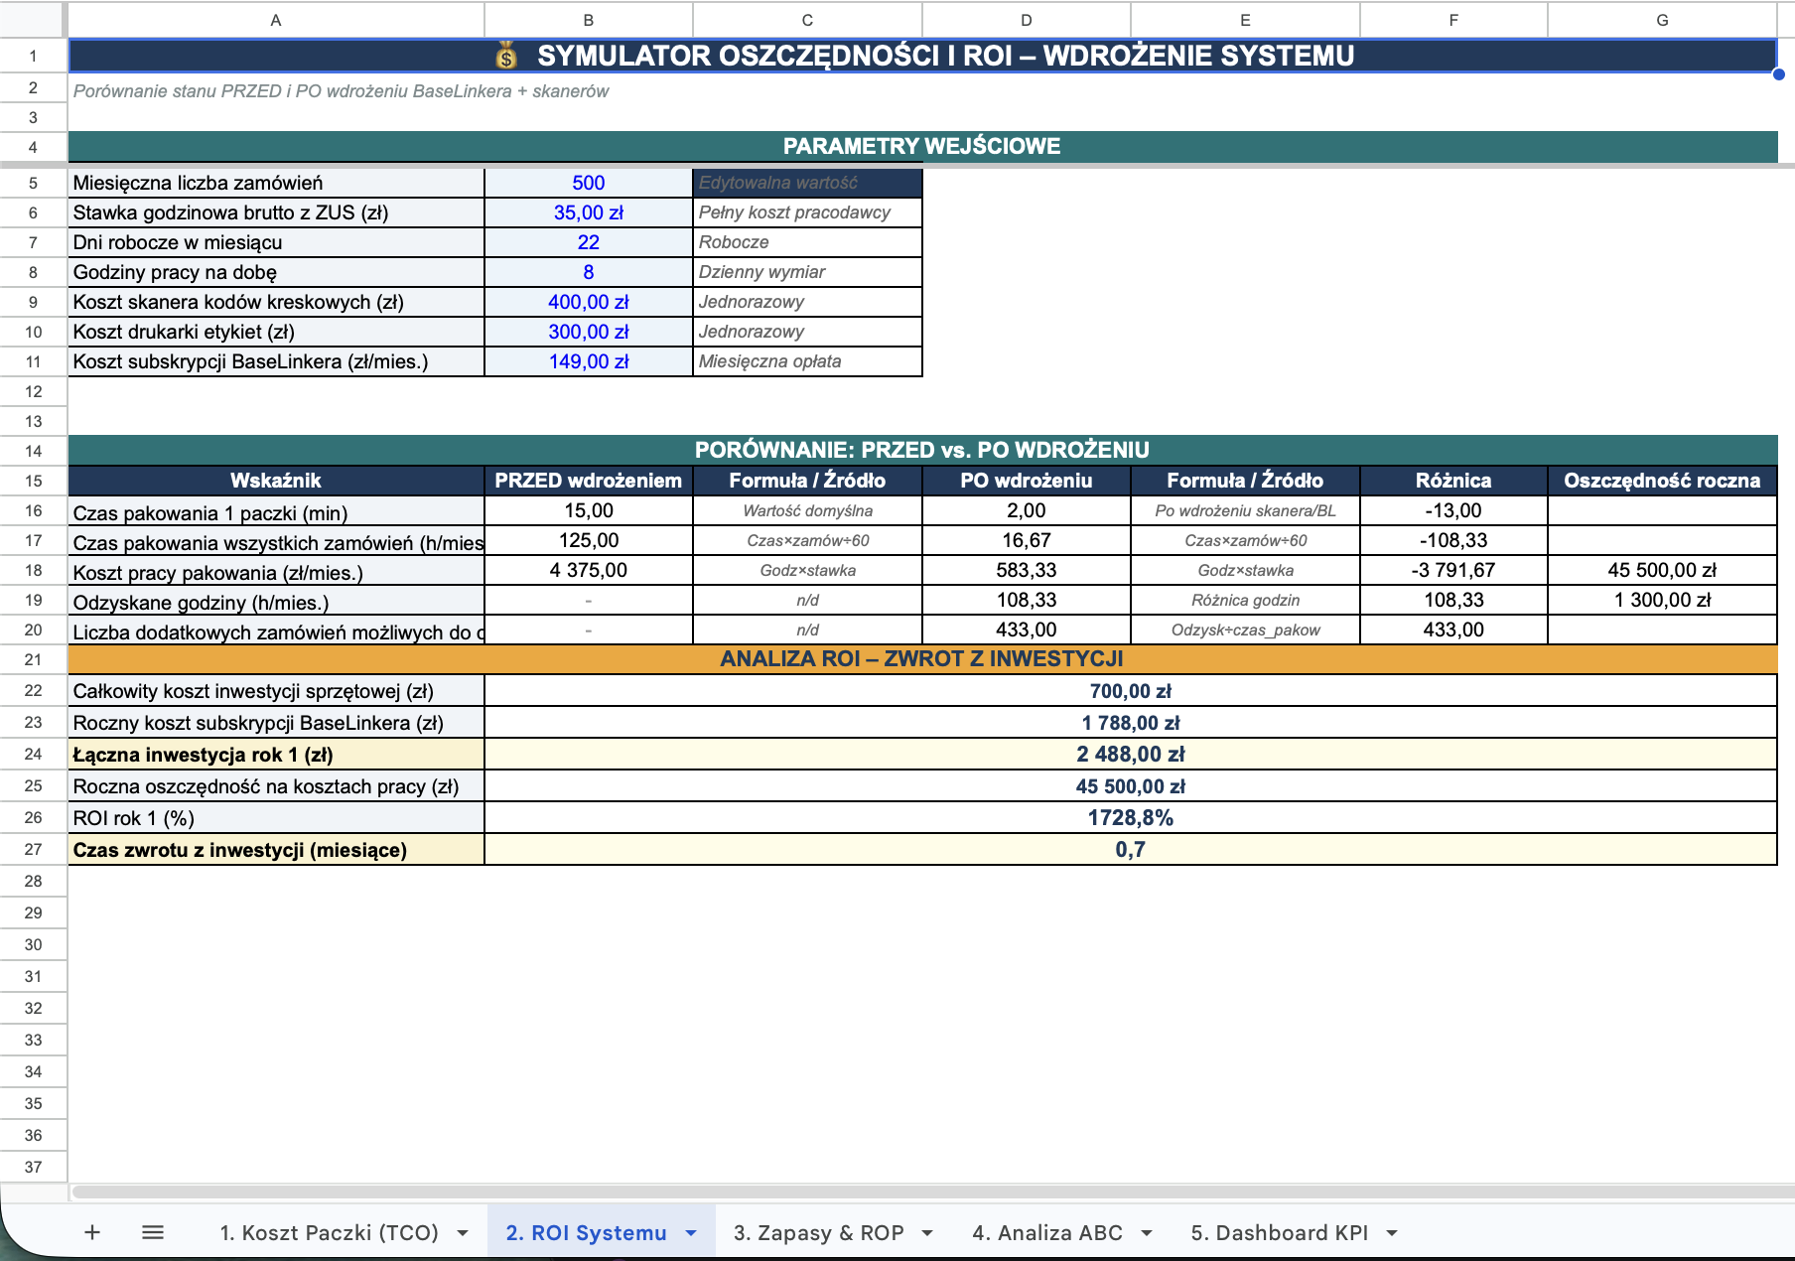
Task: Open the all sheets list icon
Action: (153, 1232)
